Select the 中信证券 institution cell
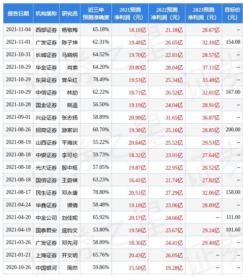Viewport: 243px width, 277px height. 46,93
